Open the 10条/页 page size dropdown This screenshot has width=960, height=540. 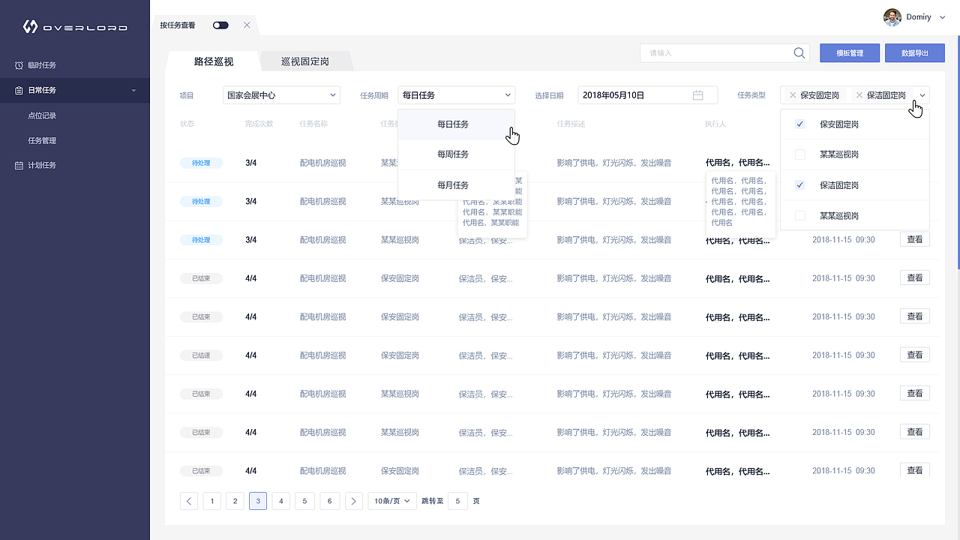point(392,501)
